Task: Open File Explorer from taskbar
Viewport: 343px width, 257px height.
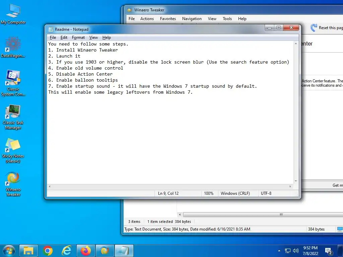Action: [28, 250]
